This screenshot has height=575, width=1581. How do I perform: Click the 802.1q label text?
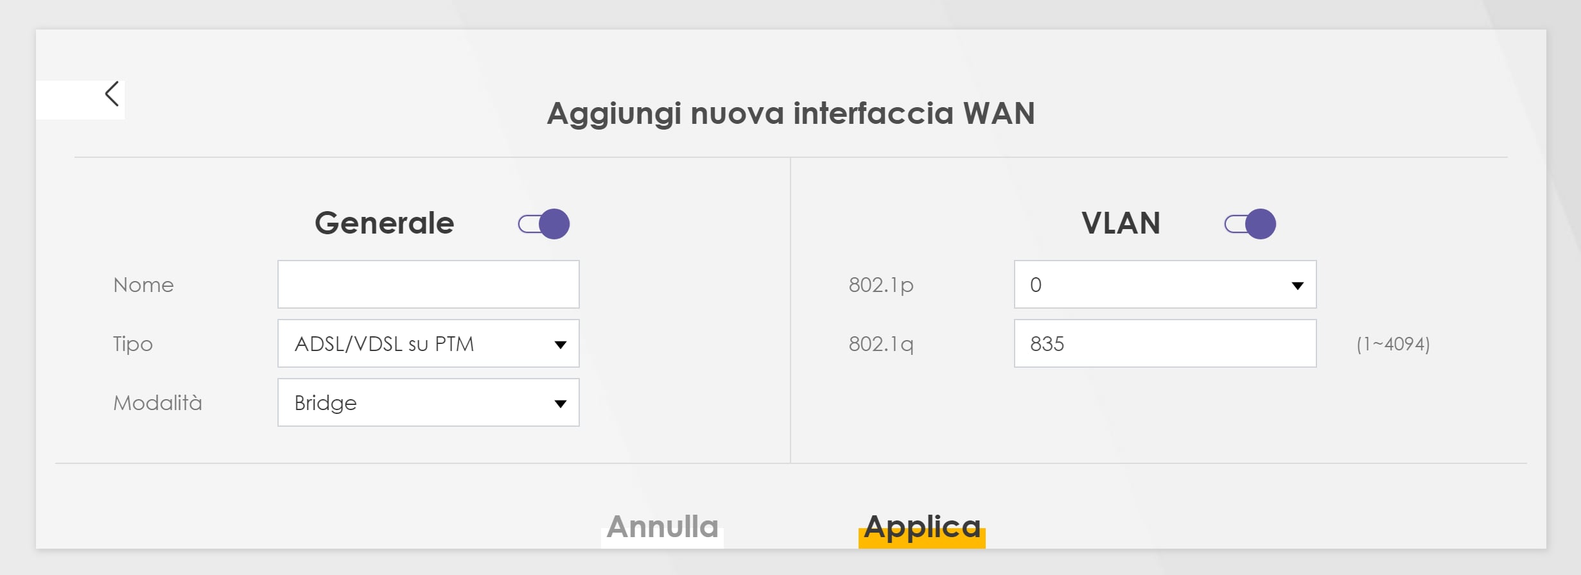pos(880,344)
